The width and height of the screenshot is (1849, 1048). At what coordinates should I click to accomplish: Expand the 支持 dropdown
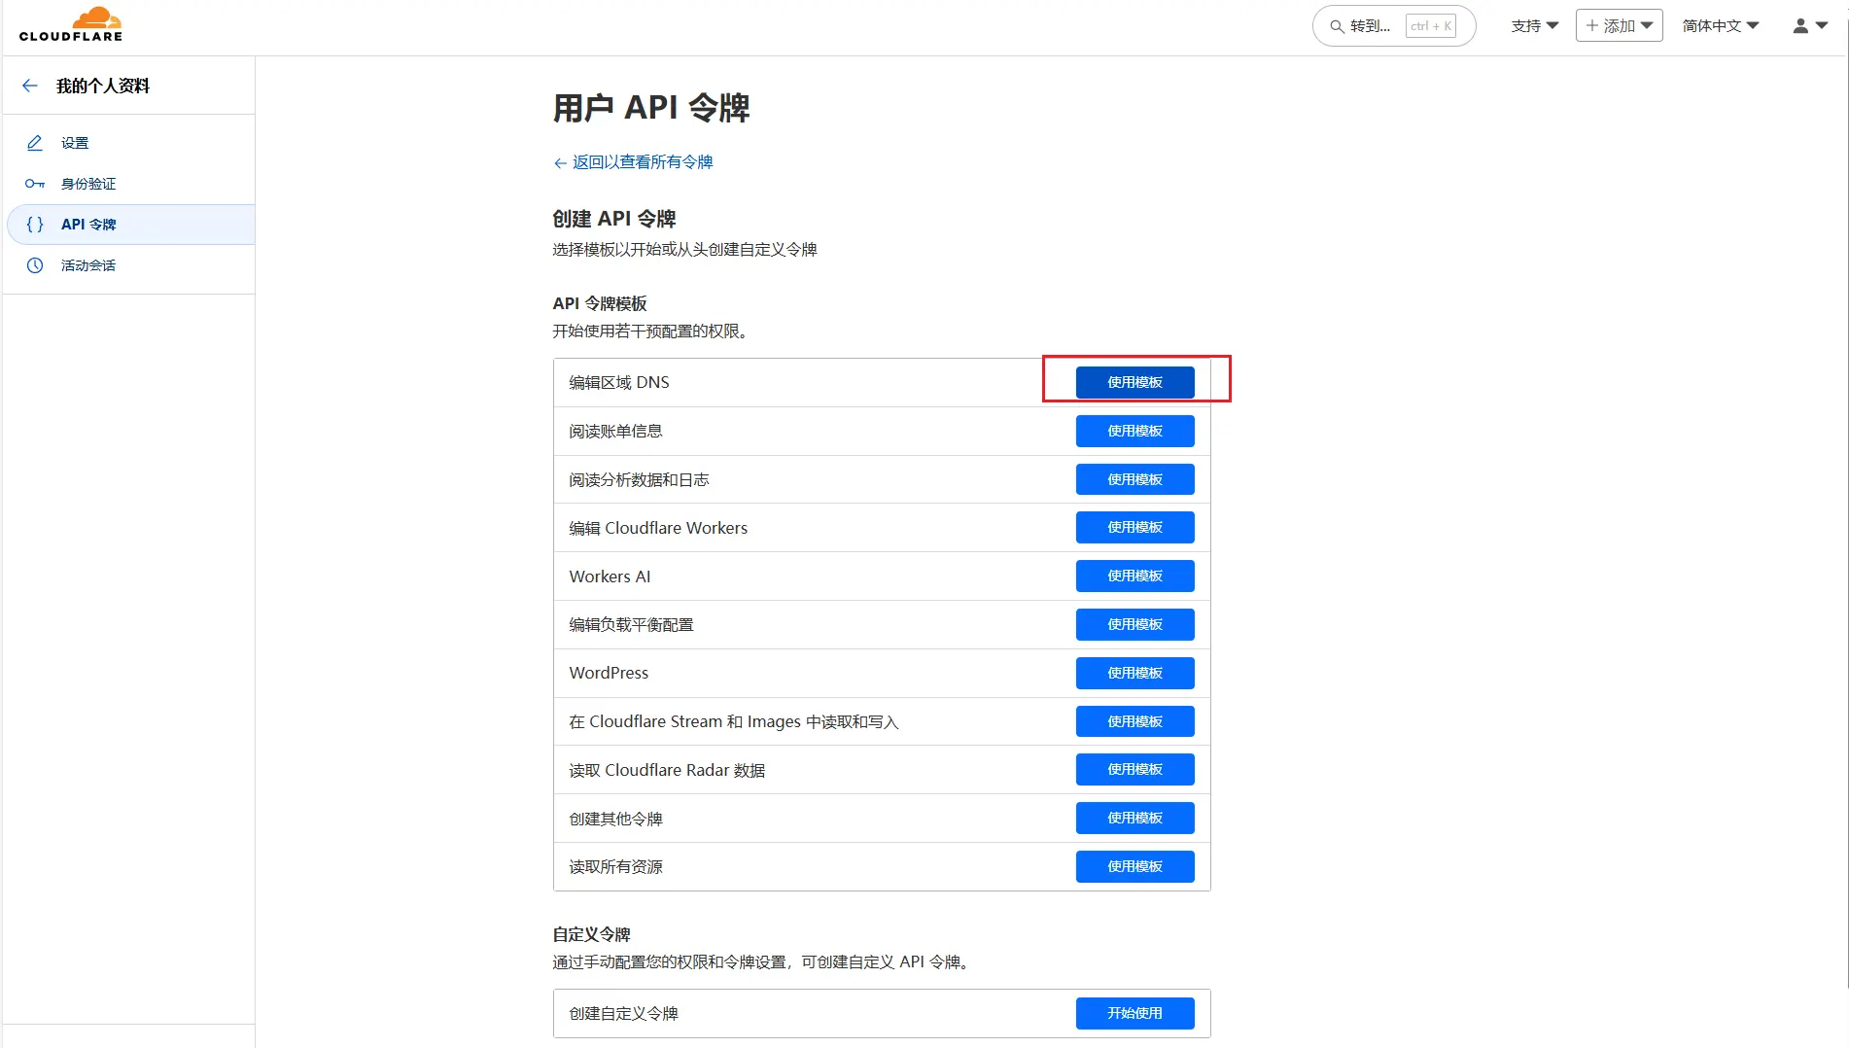(x=1534, y=26)
